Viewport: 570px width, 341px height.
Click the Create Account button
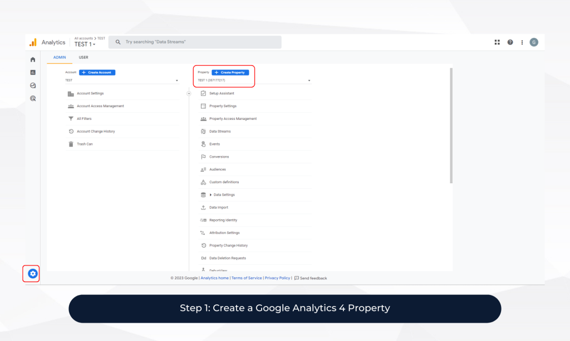coord(97,72)
